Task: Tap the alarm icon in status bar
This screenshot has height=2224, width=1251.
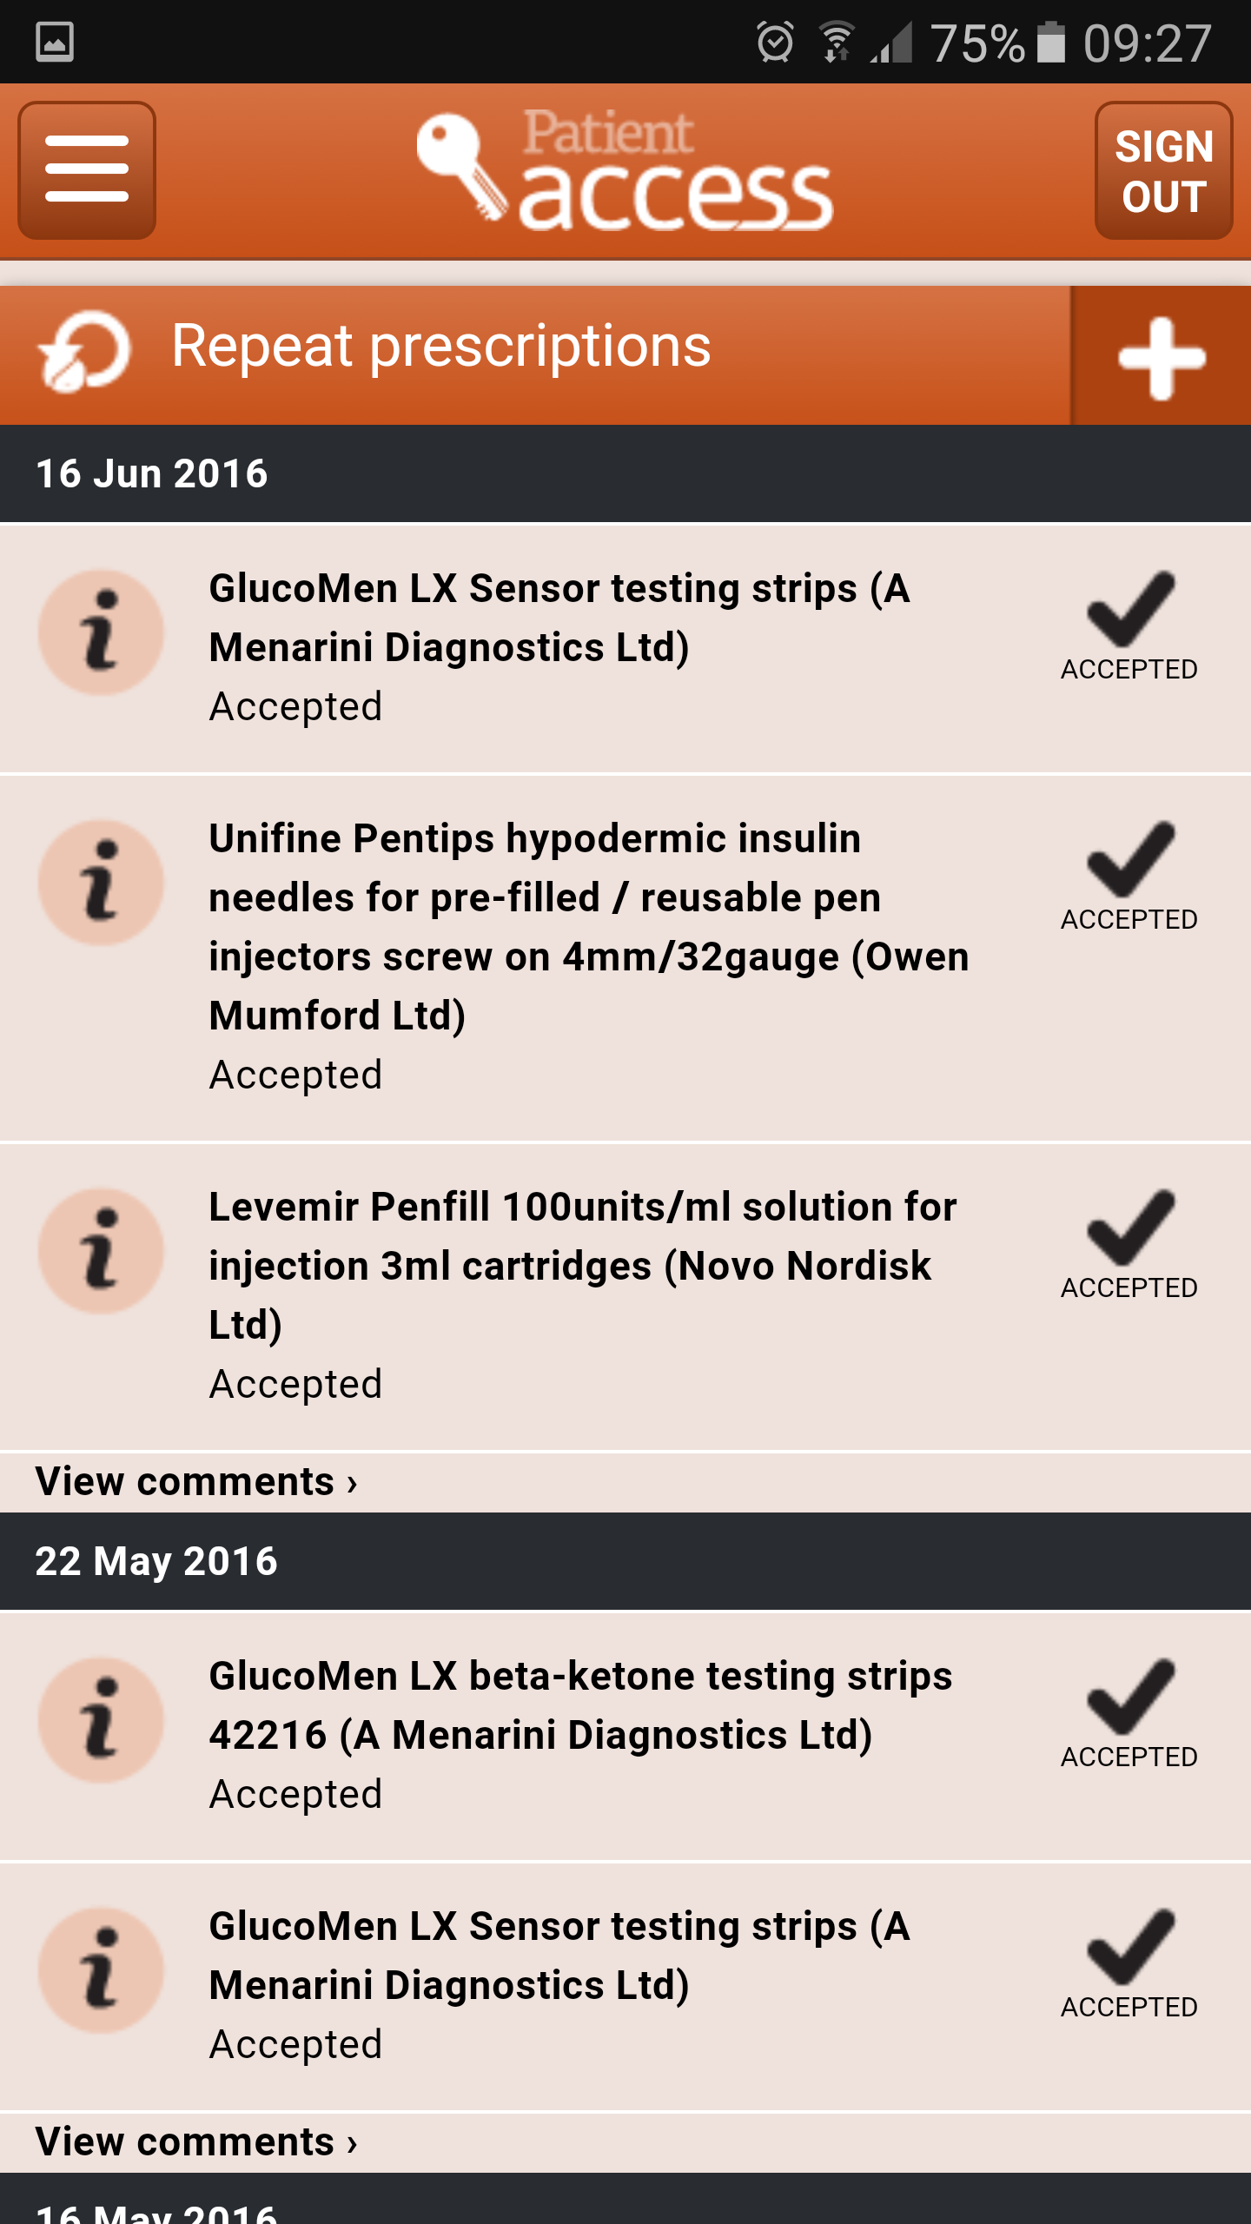Action: pos(775,42)
